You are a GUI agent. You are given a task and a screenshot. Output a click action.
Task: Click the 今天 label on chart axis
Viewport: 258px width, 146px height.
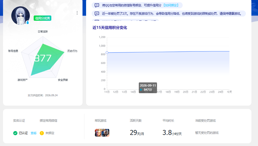point(229,92)
